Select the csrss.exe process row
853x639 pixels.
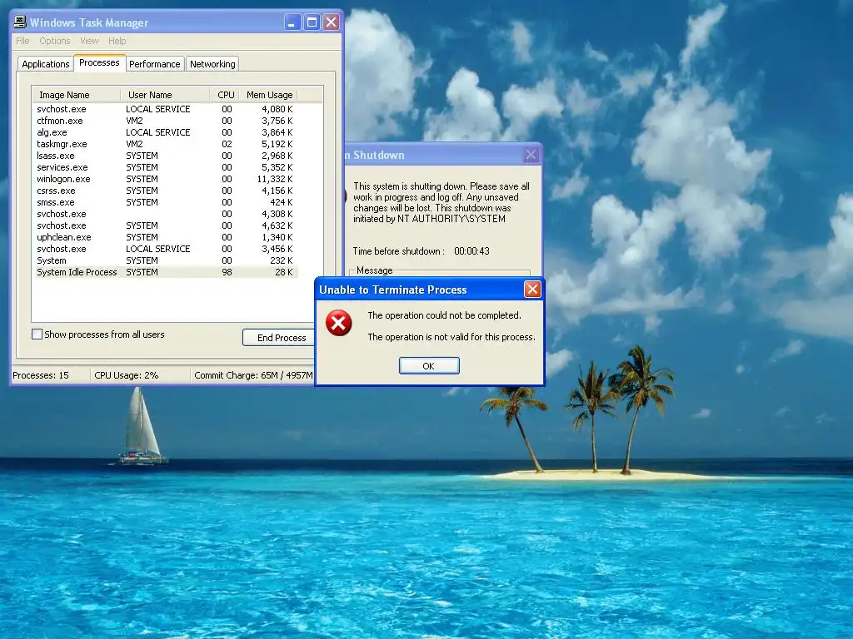tap(166, 191)
